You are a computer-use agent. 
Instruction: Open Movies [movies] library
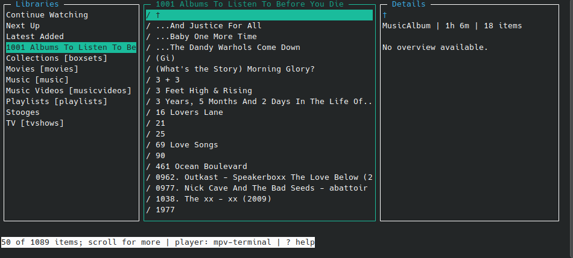click(42, 69)
